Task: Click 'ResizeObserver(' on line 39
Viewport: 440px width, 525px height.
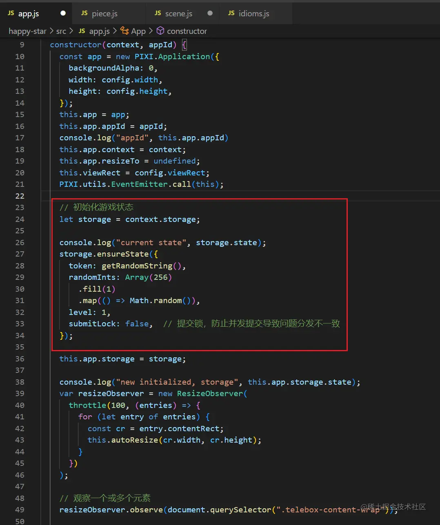Action: click(x=212, y=394)
